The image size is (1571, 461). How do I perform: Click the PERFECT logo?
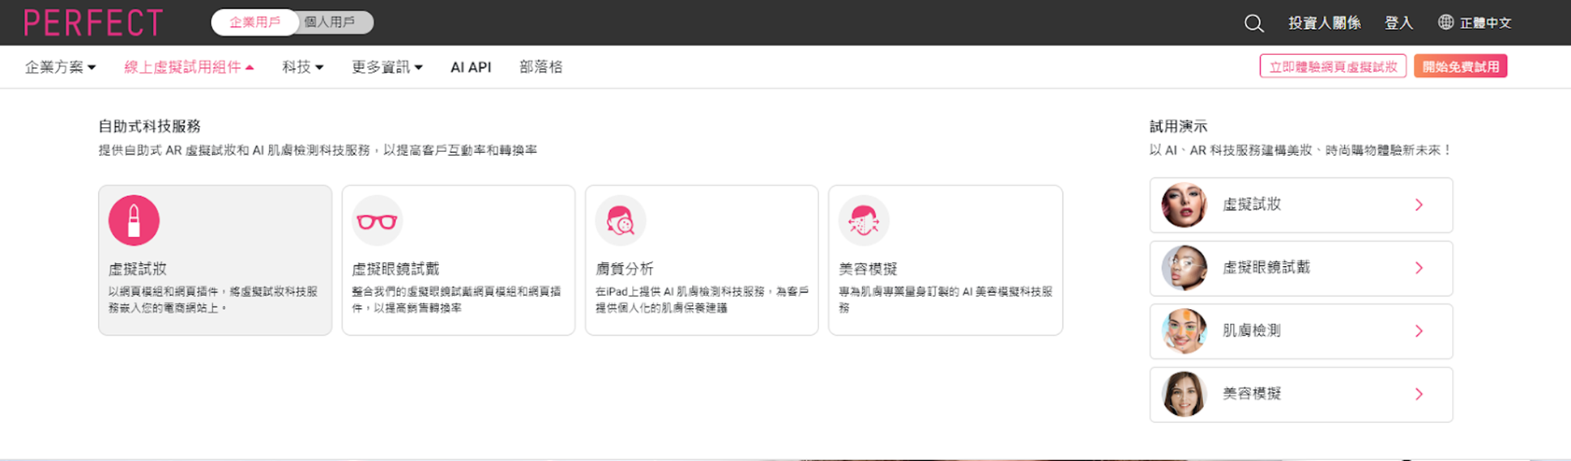click(x=93, y=23)
